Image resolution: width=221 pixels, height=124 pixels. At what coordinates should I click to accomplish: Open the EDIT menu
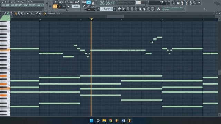coord(8,5)
